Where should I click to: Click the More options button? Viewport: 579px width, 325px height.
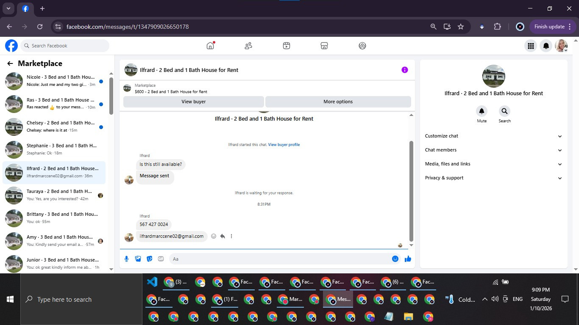click(x=338, y=102)
